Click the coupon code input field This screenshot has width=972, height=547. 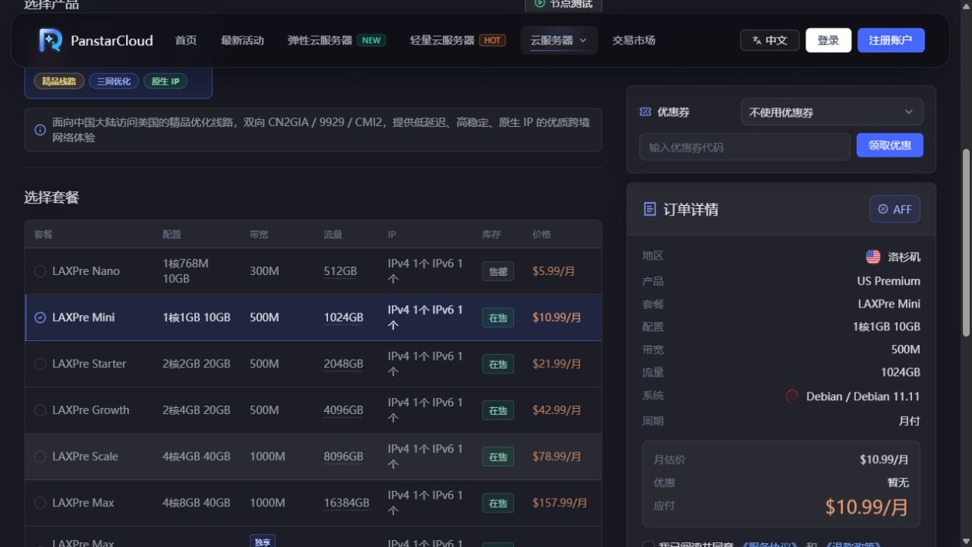[745, 147]
